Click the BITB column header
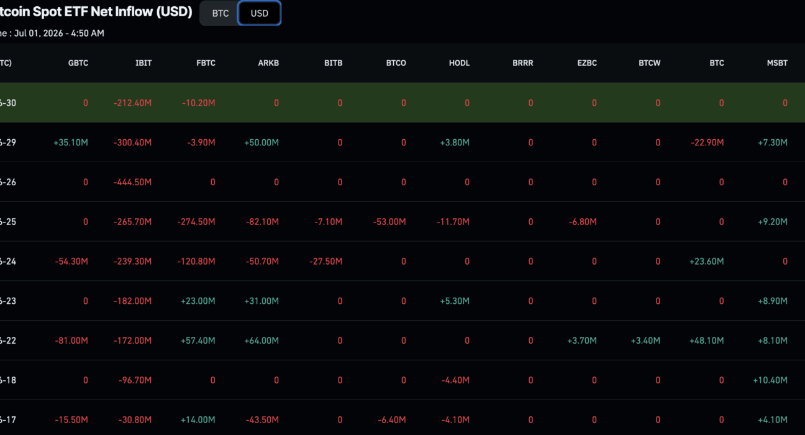This screenshot has height=435, width=805. click(x=333, y=63)
